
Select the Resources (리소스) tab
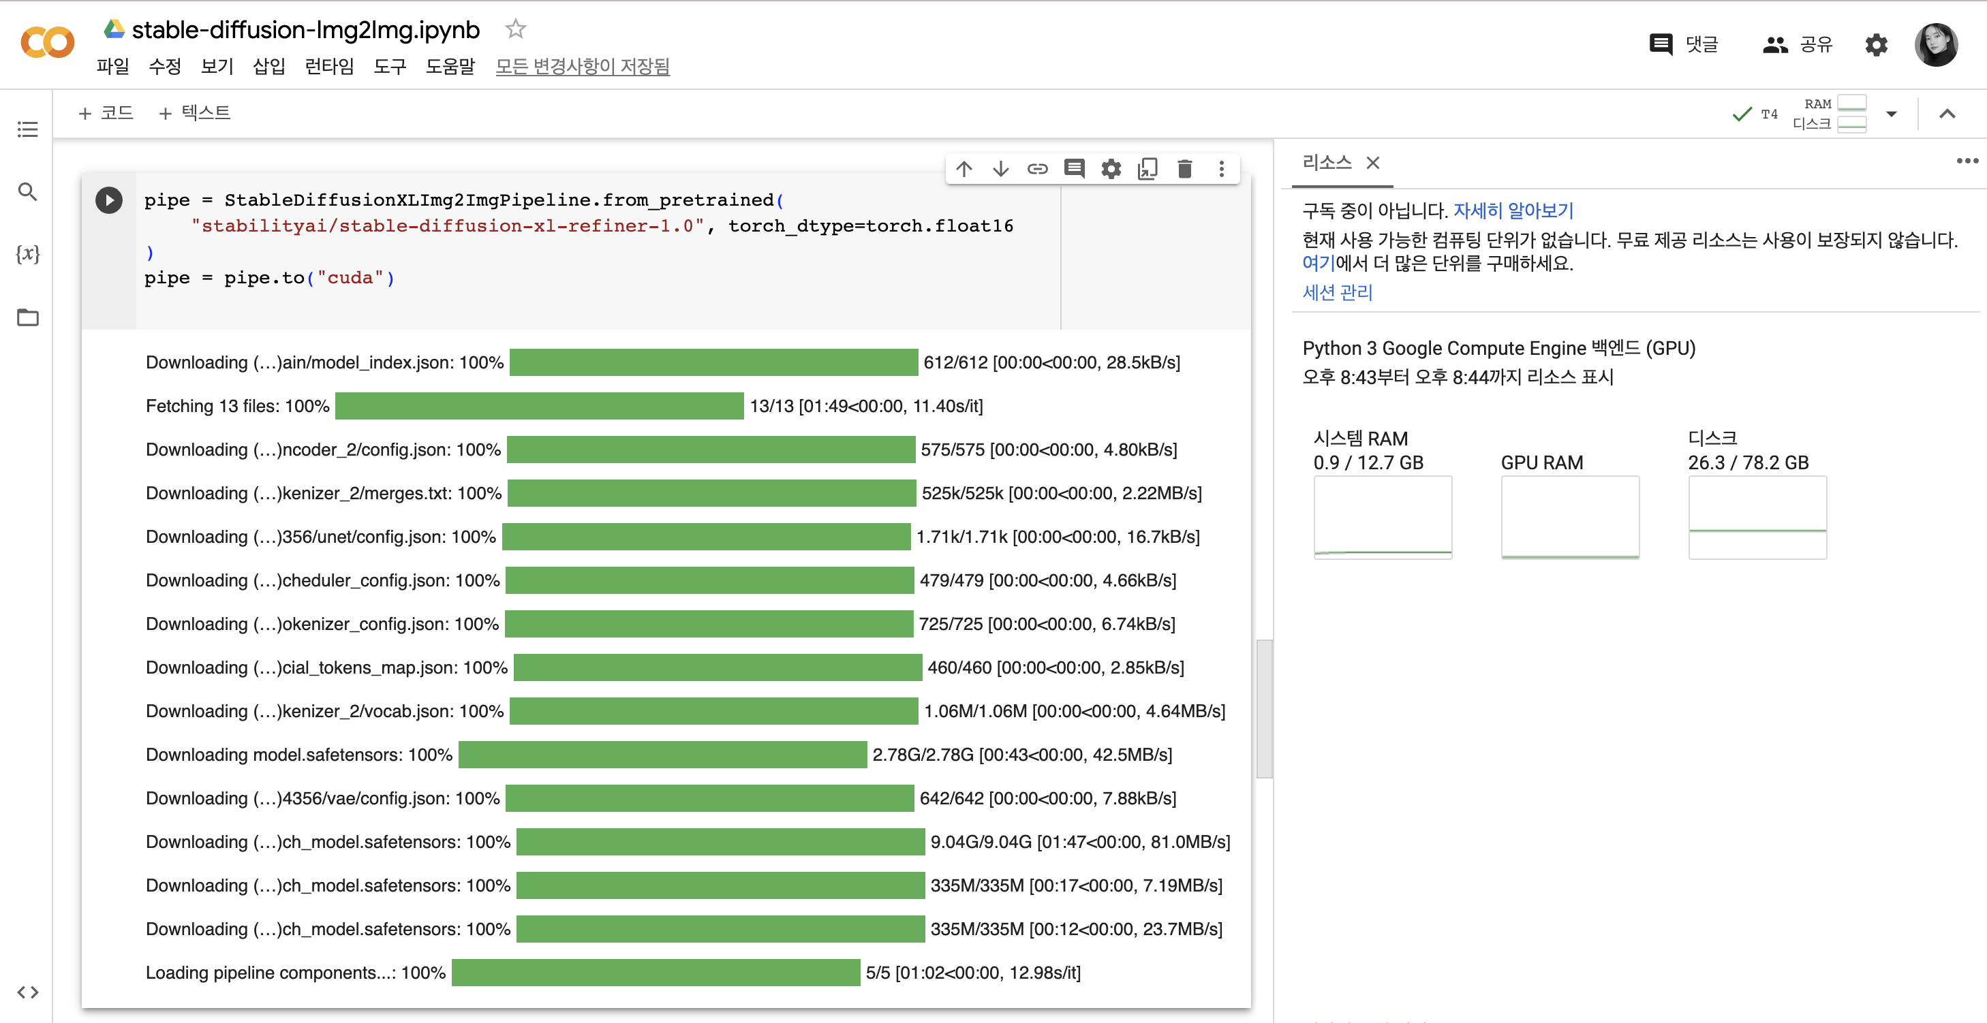[1327, 163]
